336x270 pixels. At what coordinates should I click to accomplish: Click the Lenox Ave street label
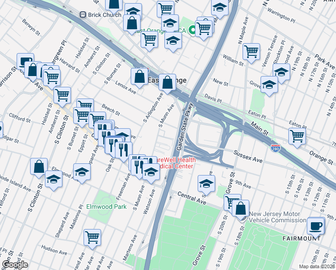126,88
